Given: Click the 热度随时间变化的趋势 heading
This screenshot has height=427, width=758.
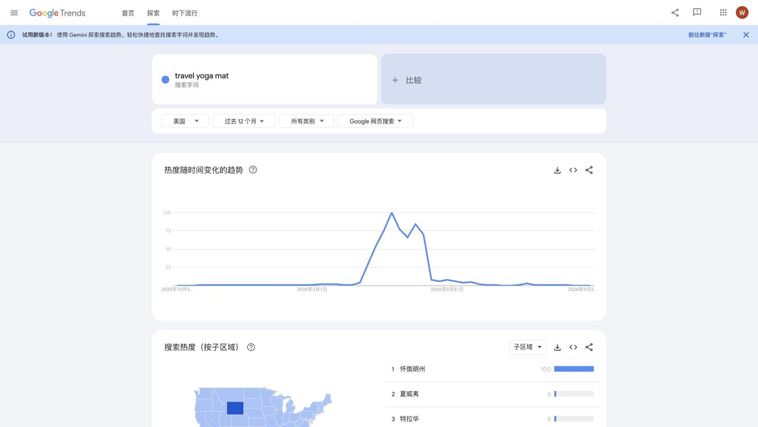Looking at the screenshot, I should (x=204, y=170).
